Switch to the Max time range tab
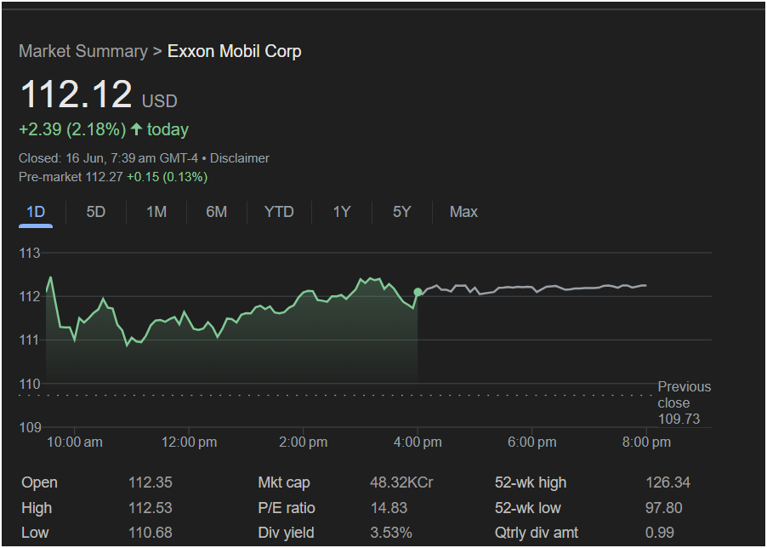Viewport: 767px width, 548px height. pos(463,212)
